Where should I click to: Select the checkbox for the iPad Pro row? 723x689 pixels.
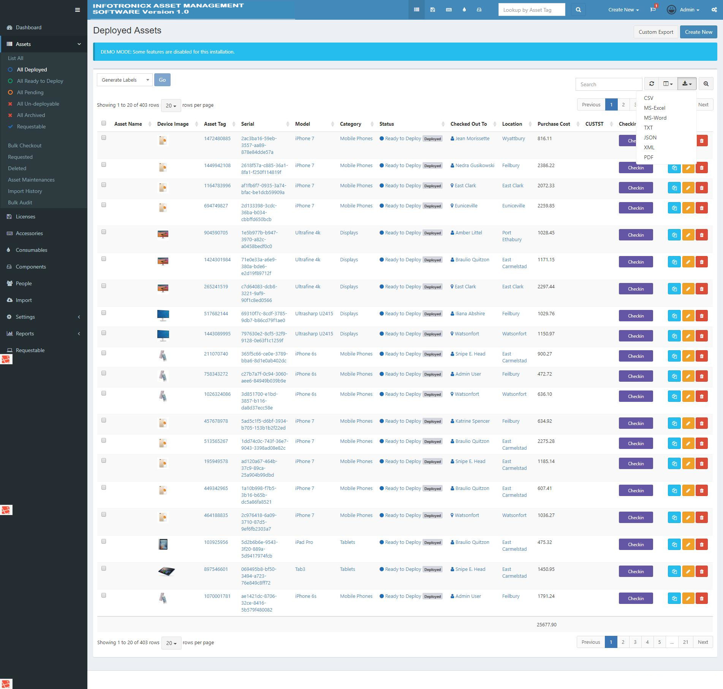click(103, 541)
